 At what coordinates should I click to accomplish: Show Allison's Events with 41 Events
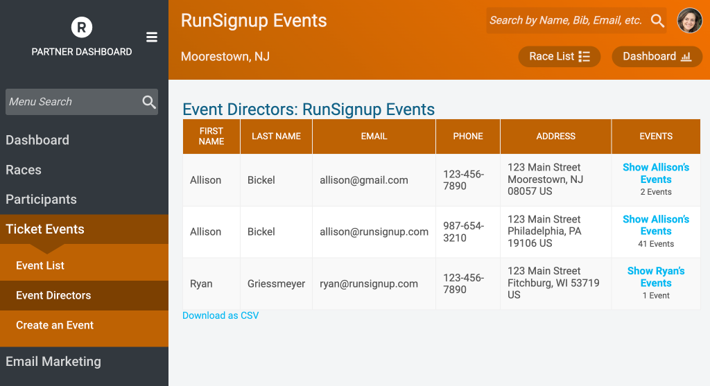[x=656, y=225]
